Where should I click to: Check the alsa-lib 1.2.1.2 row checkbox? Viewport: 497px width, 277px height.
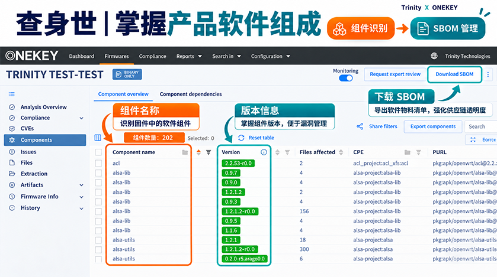(x=98, y=192)
